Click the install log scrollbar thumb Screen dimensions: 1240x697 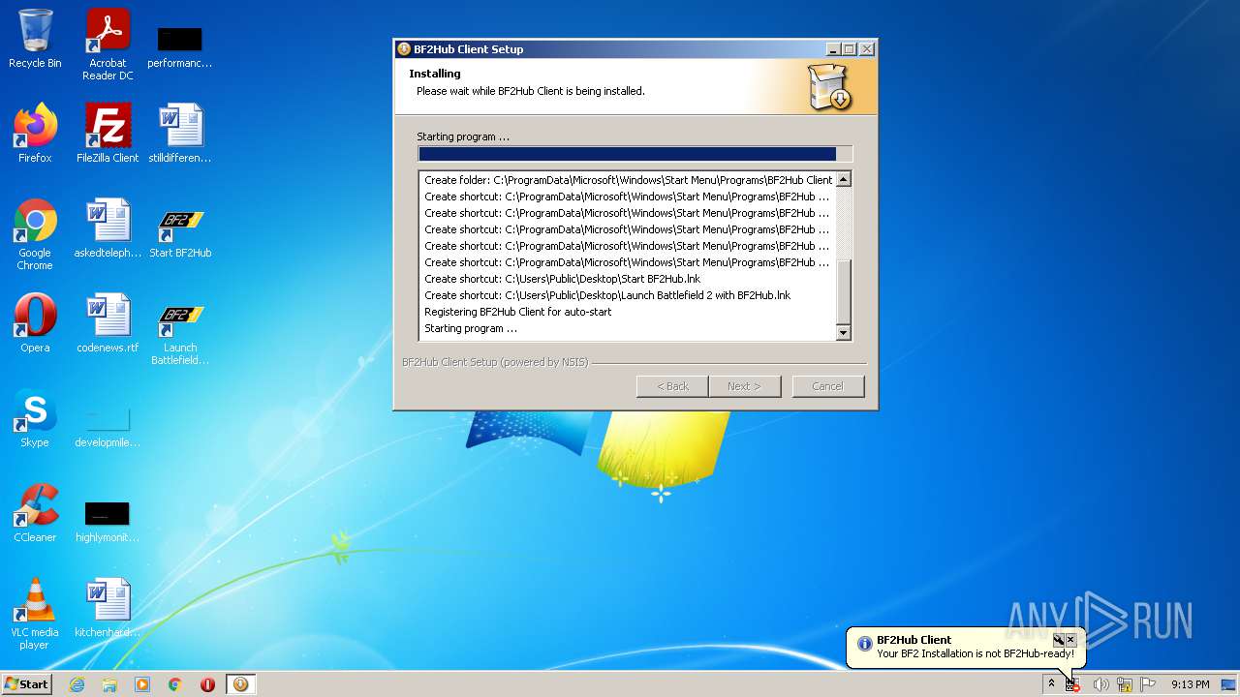(x=843, y=291)
